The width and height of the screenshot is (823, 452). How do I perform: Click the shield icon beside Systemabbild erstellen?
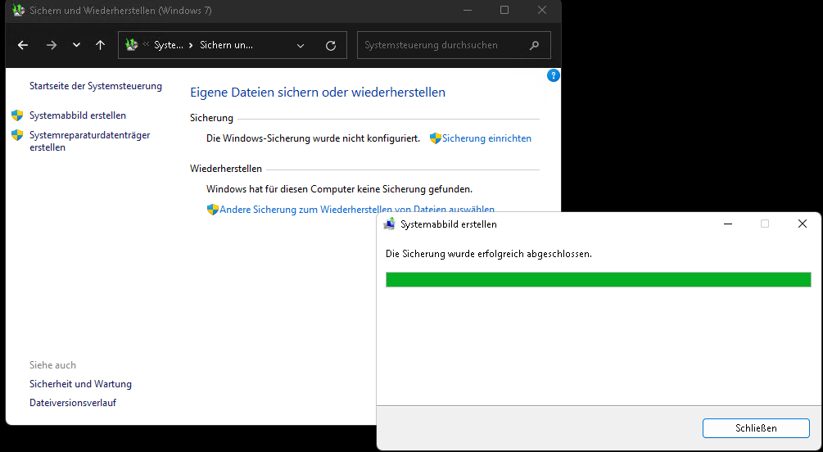[x=17, y=115]
